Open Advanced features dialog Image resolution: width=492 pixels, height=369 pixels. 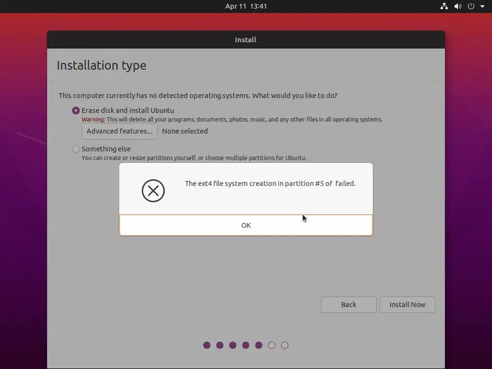[x=120, y=131]
